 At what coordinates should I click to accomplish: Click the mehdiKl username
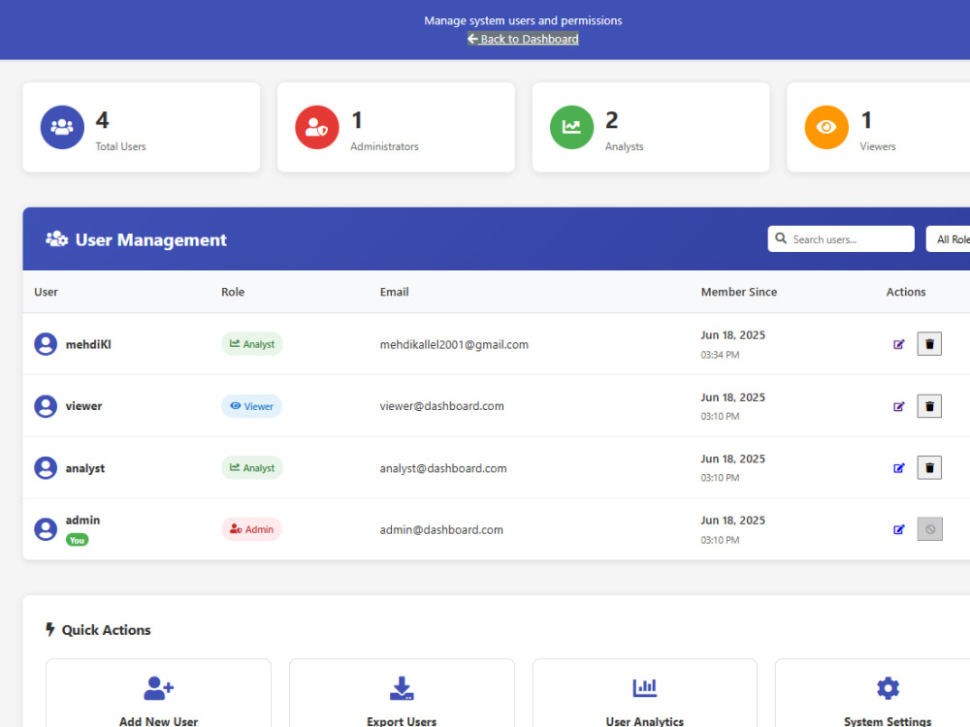88,344
